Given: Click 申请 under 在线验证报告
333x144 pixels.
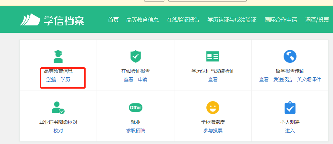Looking at the screenshot, I should point(143,80).
